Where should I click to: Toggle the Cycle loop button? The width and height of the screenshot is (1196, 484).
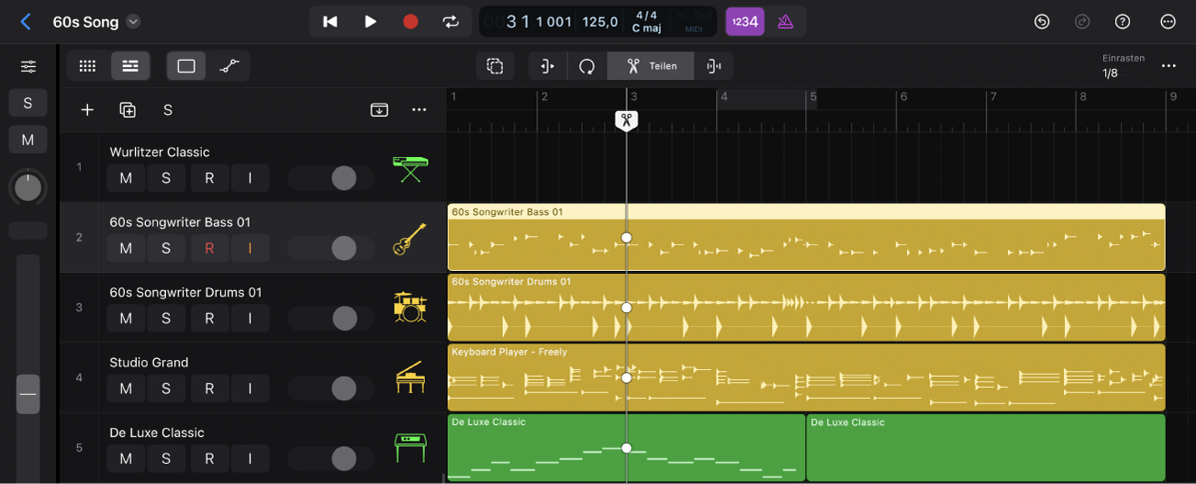tap(451, 21)
